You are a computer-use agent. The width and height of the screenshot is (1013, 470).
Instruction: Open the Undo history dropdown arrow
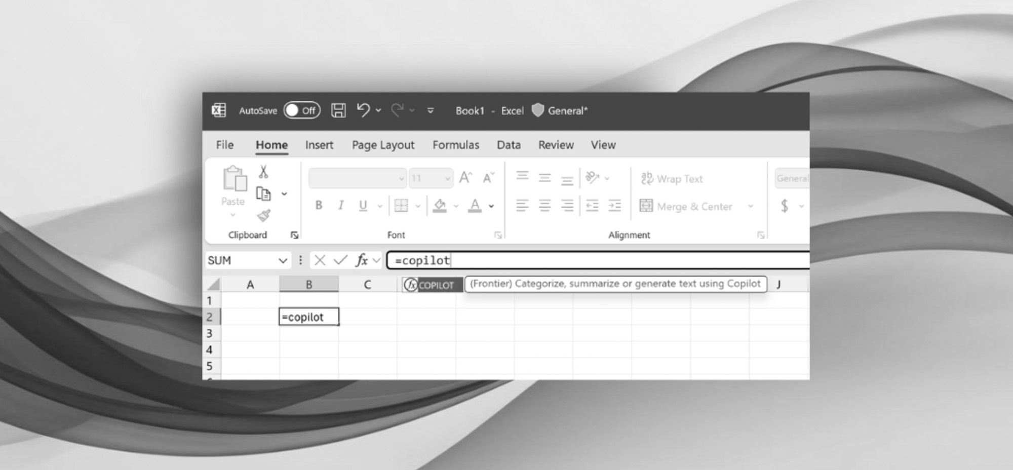coord(378,110)
